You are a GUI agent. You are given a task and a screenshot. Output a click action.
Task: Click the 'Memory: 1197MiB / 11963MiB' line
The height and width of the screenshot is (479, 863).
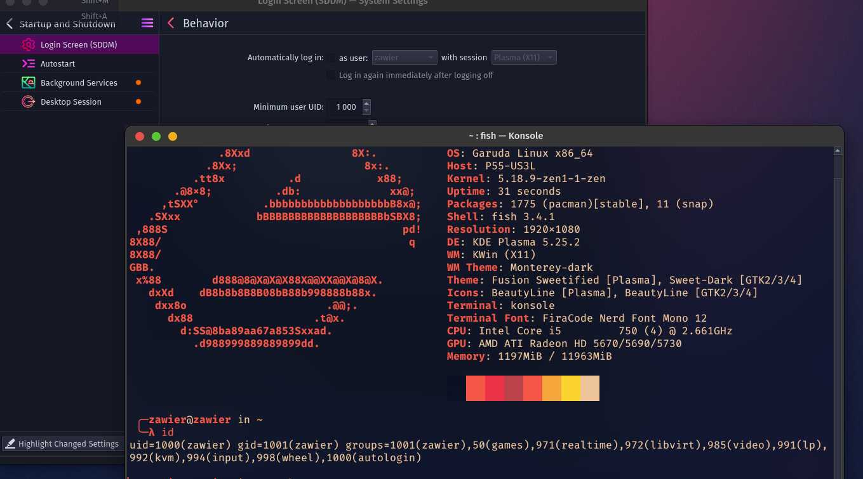(529, 357)
